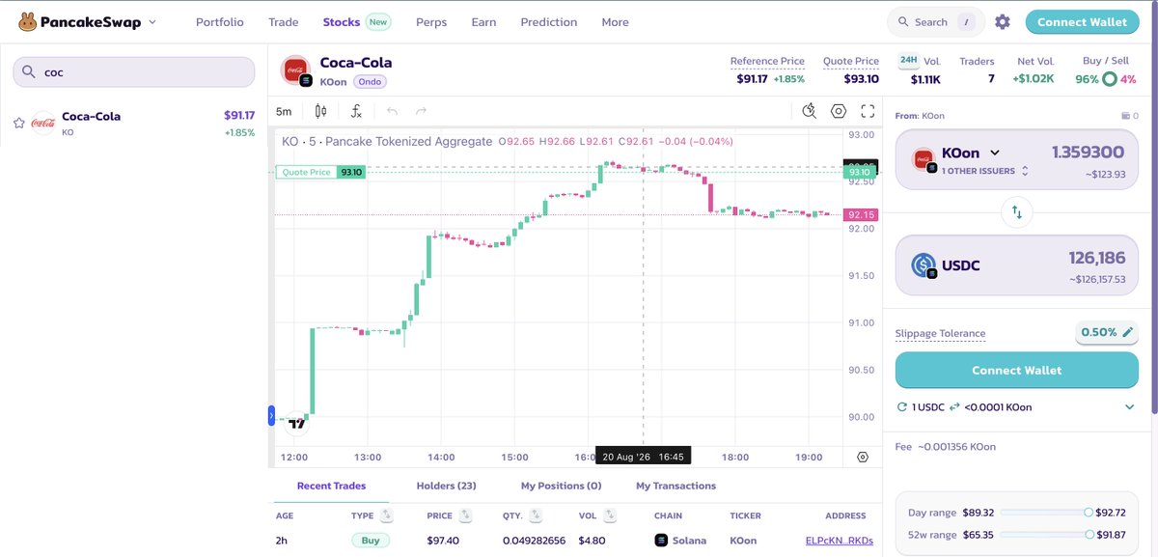Open the 5m interval selector
This screenshot has height=557, width=1158.
pos(284,111)
